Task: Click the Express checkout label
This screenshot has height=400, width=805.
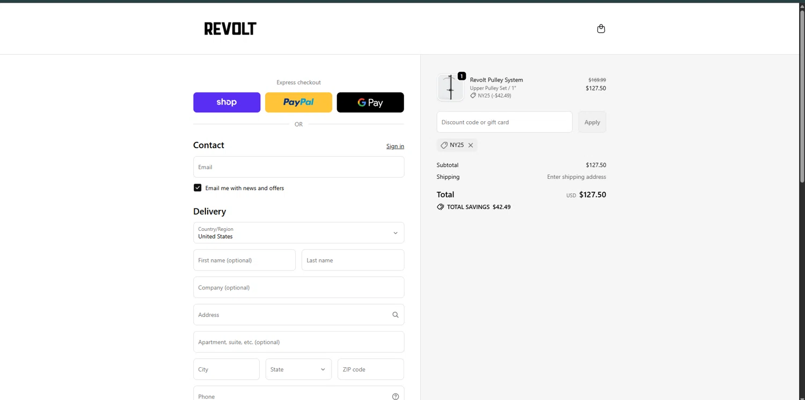Action: [x=298, y=82]
